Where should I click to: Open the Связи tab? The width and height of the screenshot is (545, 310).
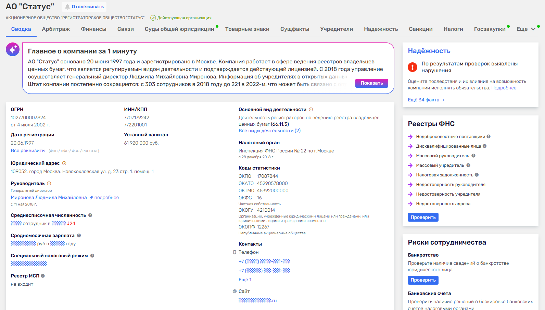tap(126, 29)
